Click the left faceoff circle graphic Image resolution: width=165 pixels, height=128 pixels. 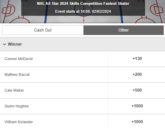(x=20, y=21)
